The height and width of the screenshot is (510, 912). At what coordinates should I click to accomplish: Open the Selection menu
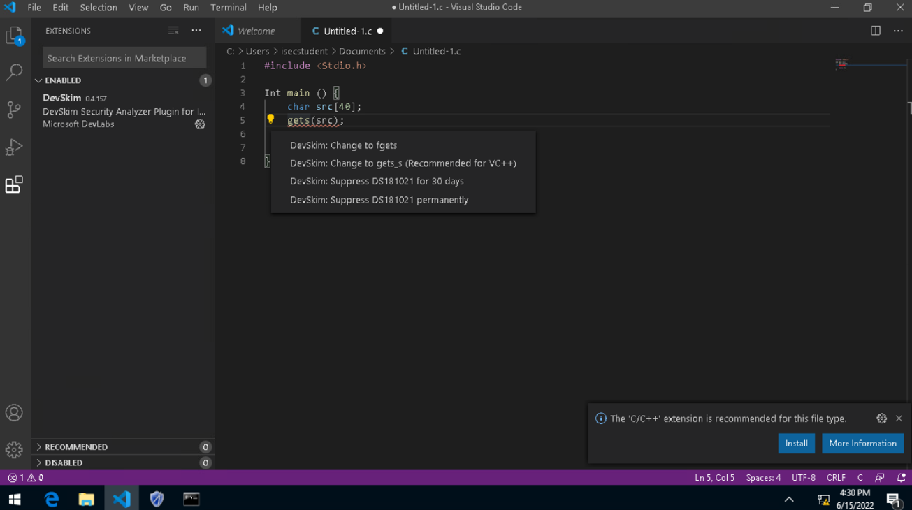coord(99,8)
